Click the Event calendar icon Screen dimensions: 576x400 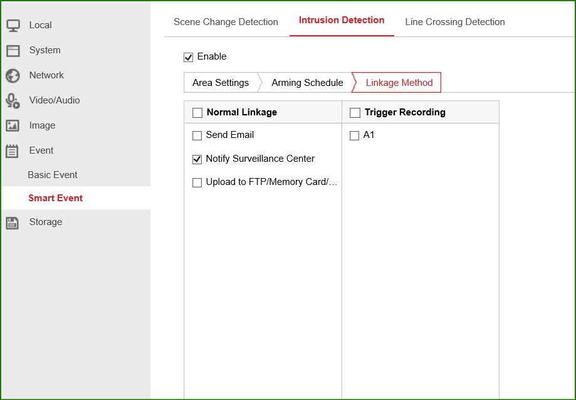[x=13, y=151]
